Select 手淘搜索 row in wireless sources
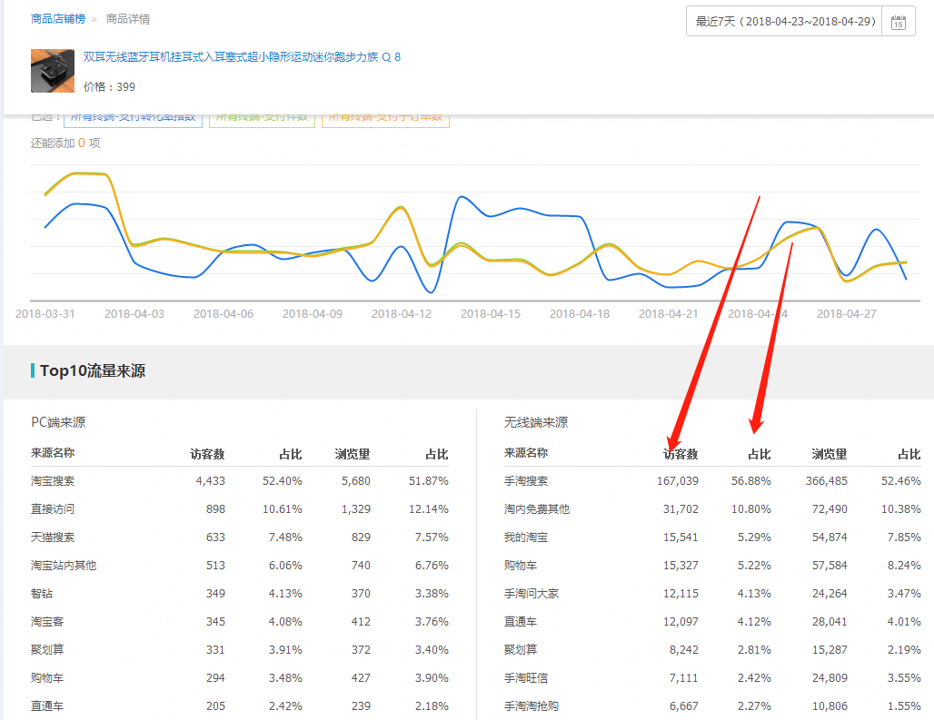934x720 pixels. [x=526, y=481]
